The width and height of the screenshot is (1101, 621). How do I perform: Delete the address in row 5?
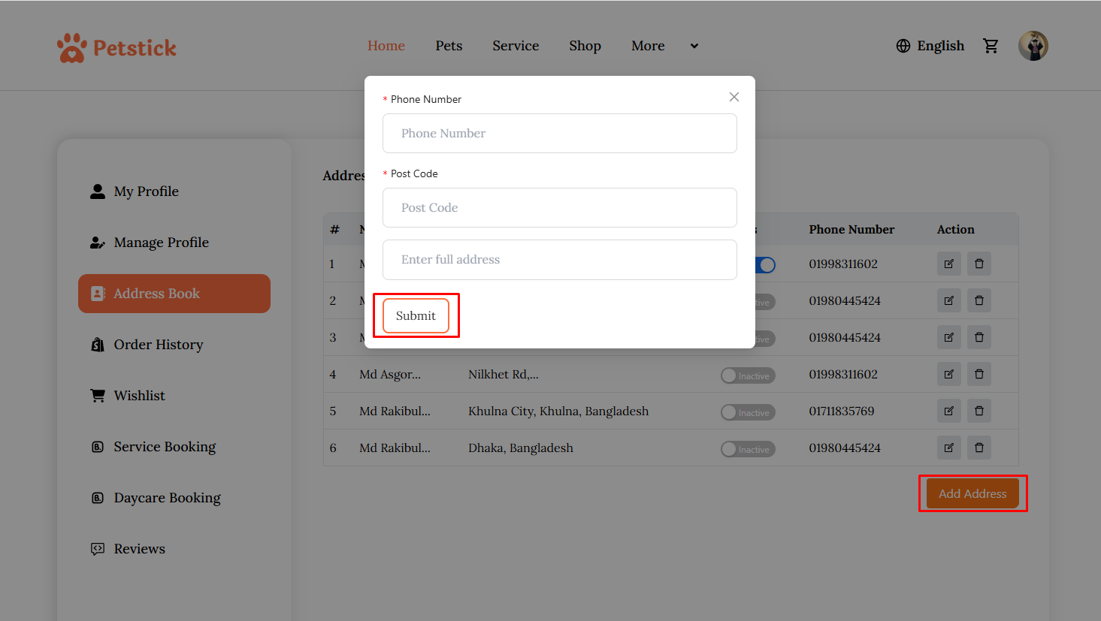pyautogui.click(x=978, y=411)
